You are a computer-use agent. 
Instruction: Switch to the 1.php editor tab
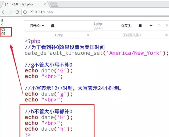tap(59, 35)
